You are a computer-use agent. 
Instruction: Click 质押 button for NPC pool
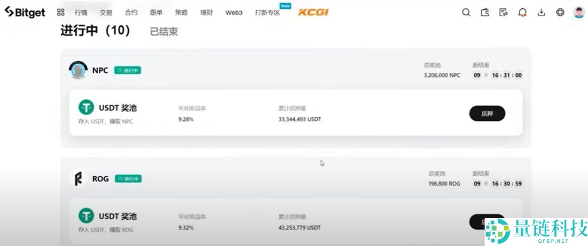pyautogui.click(x=487, y=113)
